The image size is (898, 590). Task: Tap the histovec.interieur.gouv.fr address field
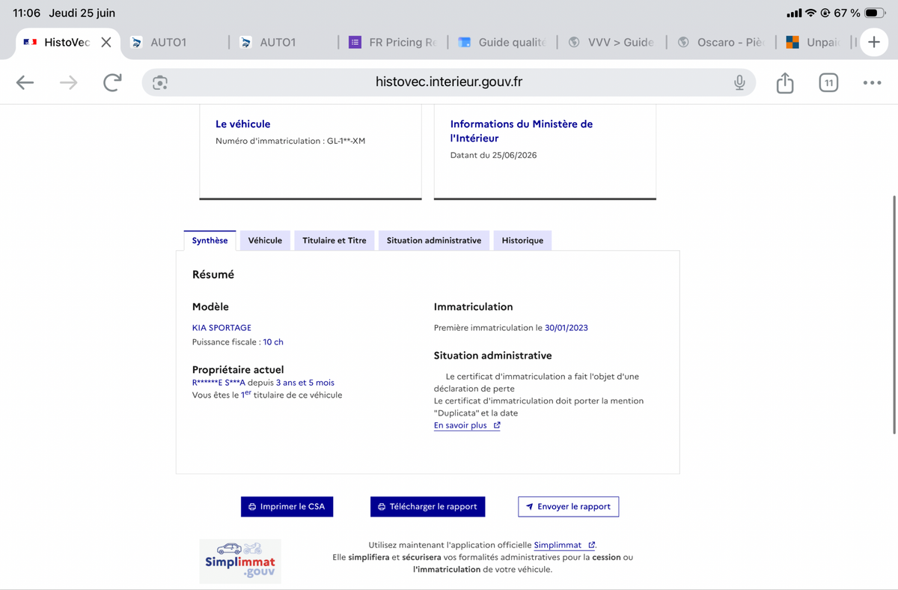[x=449, y=82]
